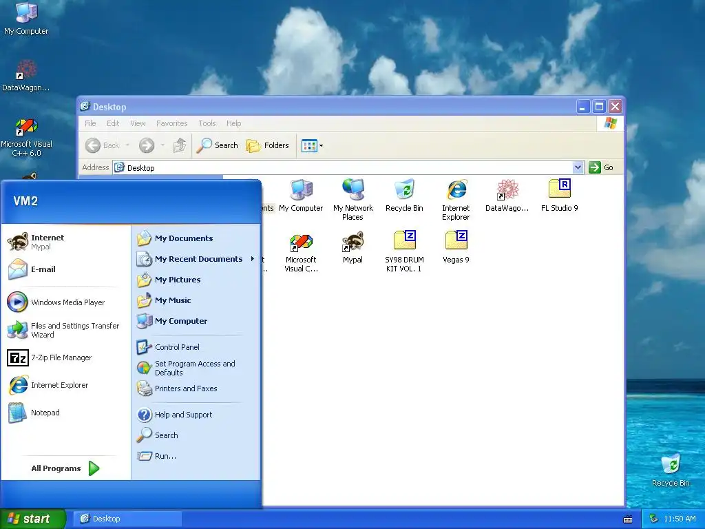
Task: Open the Address bar dropdown arrow
Action: click(578, 168)
